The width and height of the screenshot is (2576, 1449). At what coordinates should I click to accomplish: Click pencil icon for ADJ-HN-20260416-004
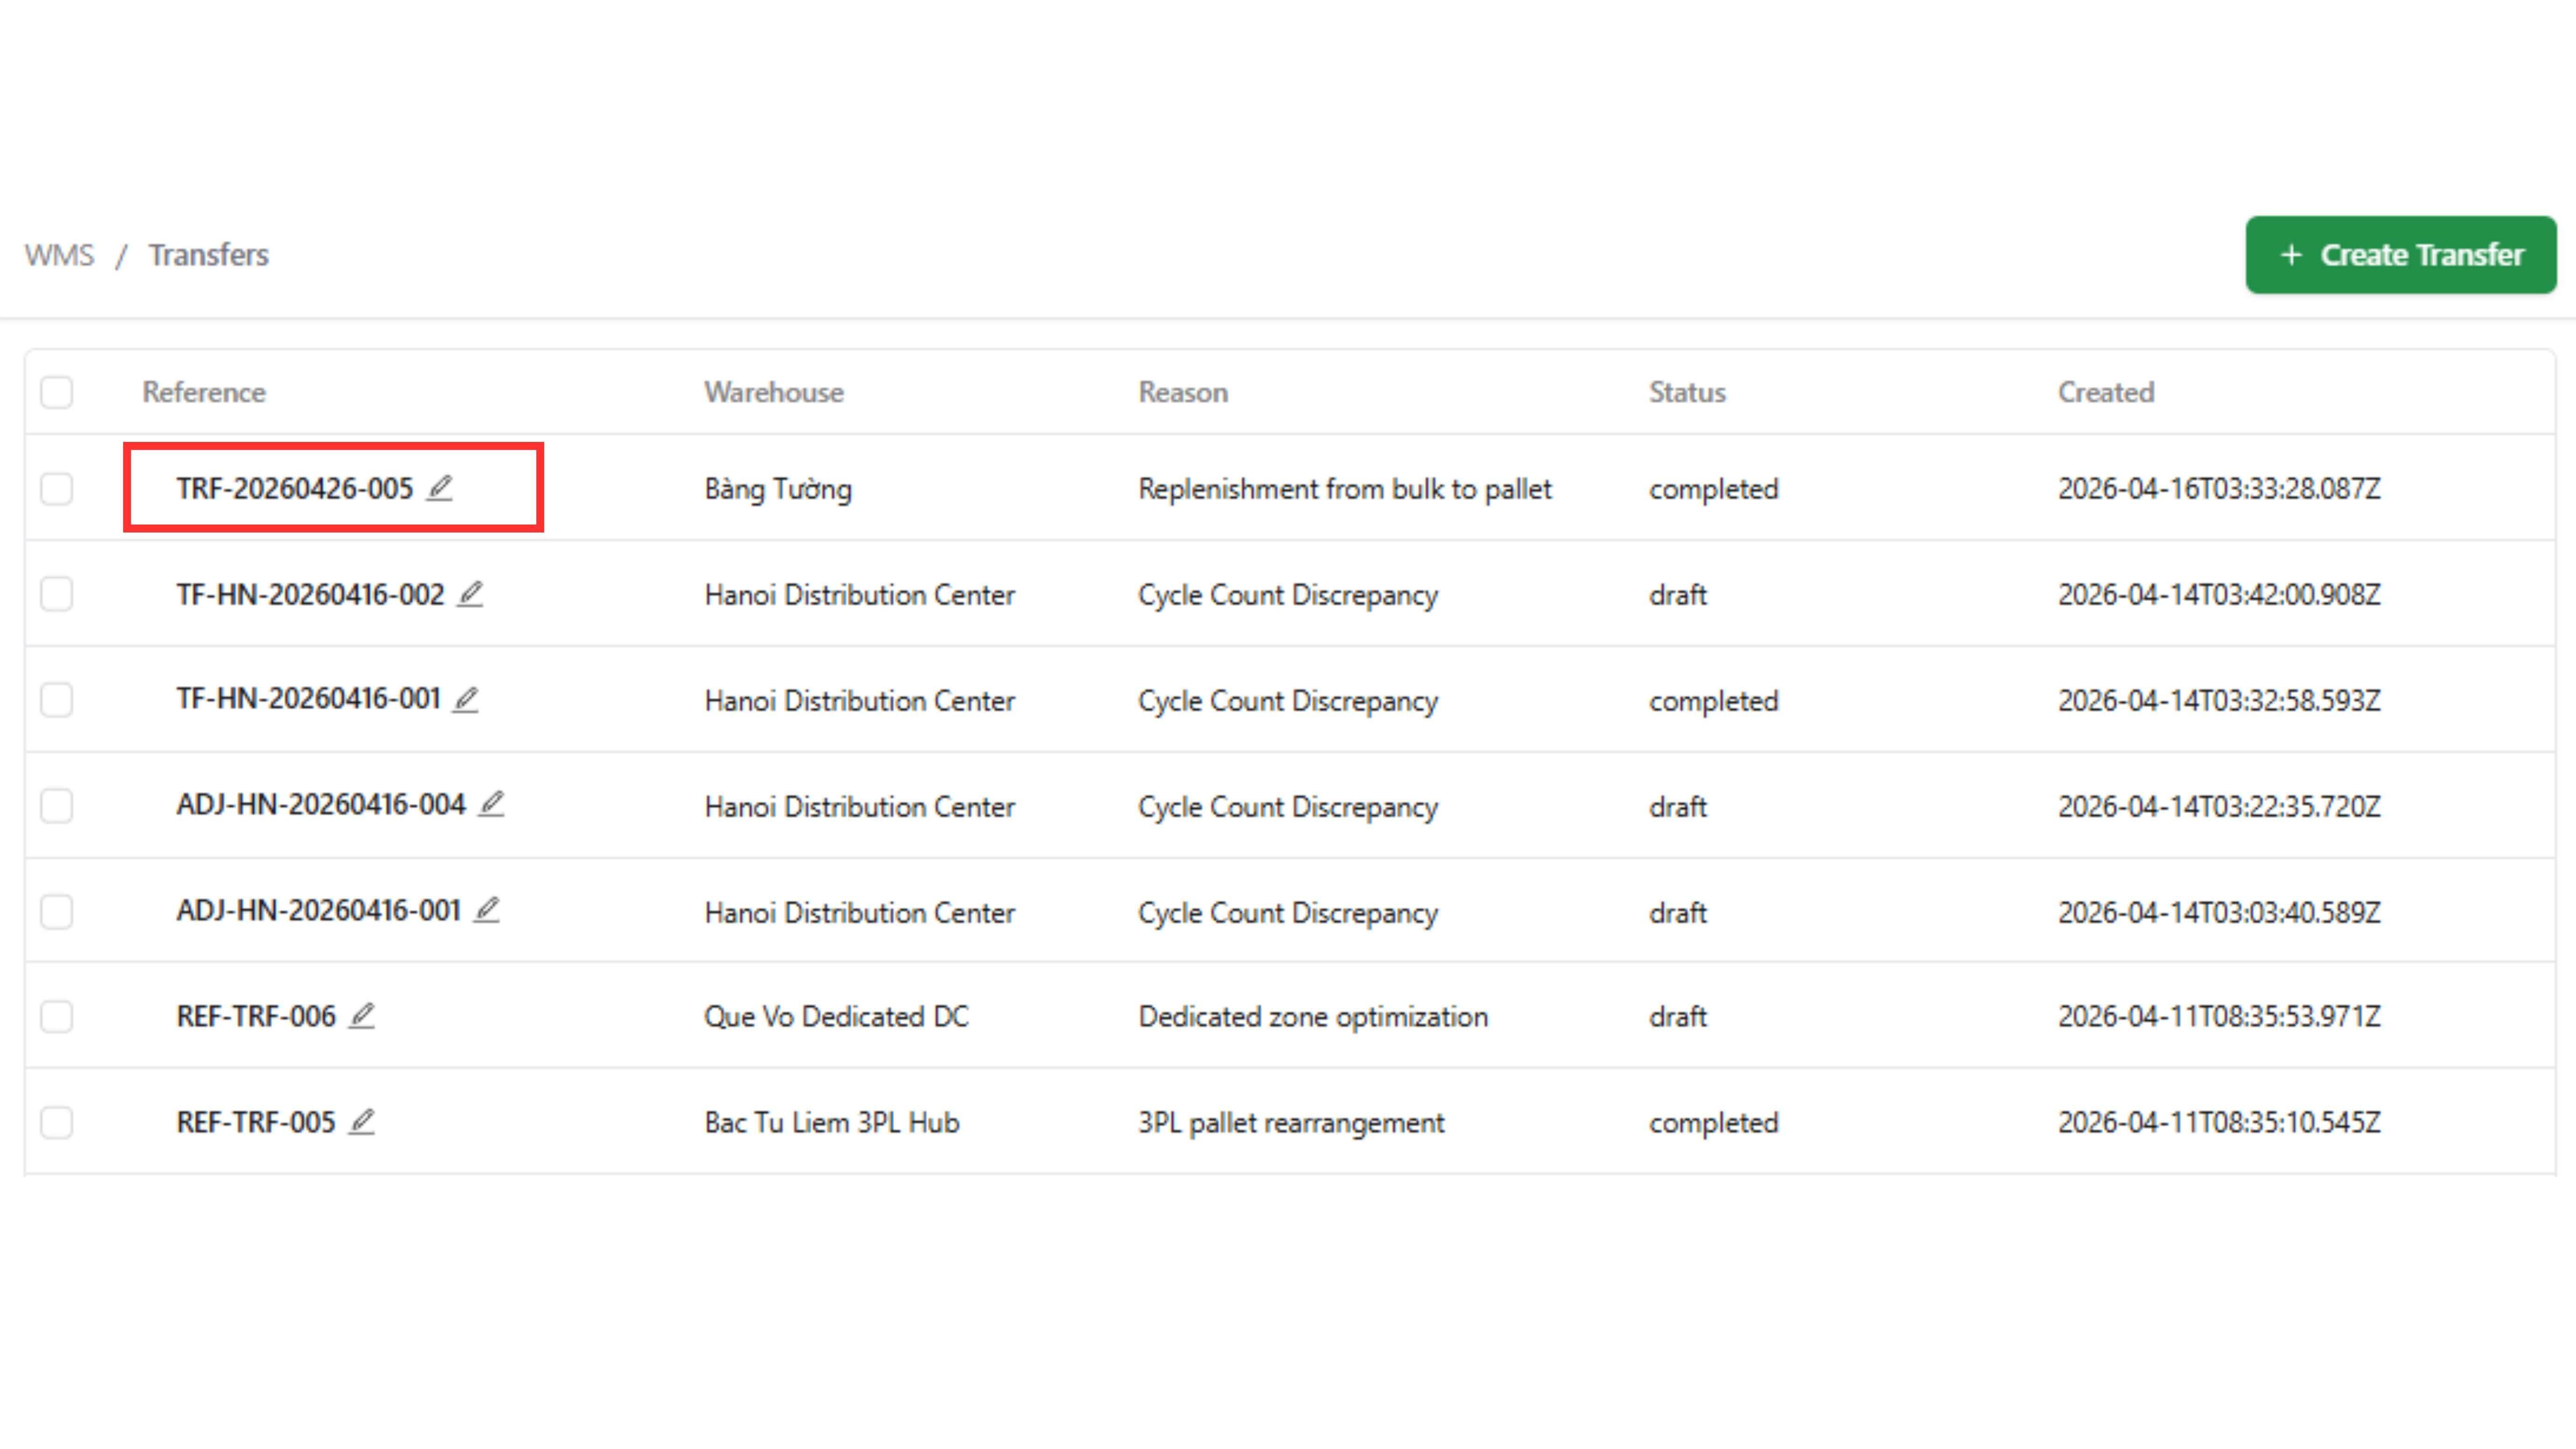click(491, 804)
